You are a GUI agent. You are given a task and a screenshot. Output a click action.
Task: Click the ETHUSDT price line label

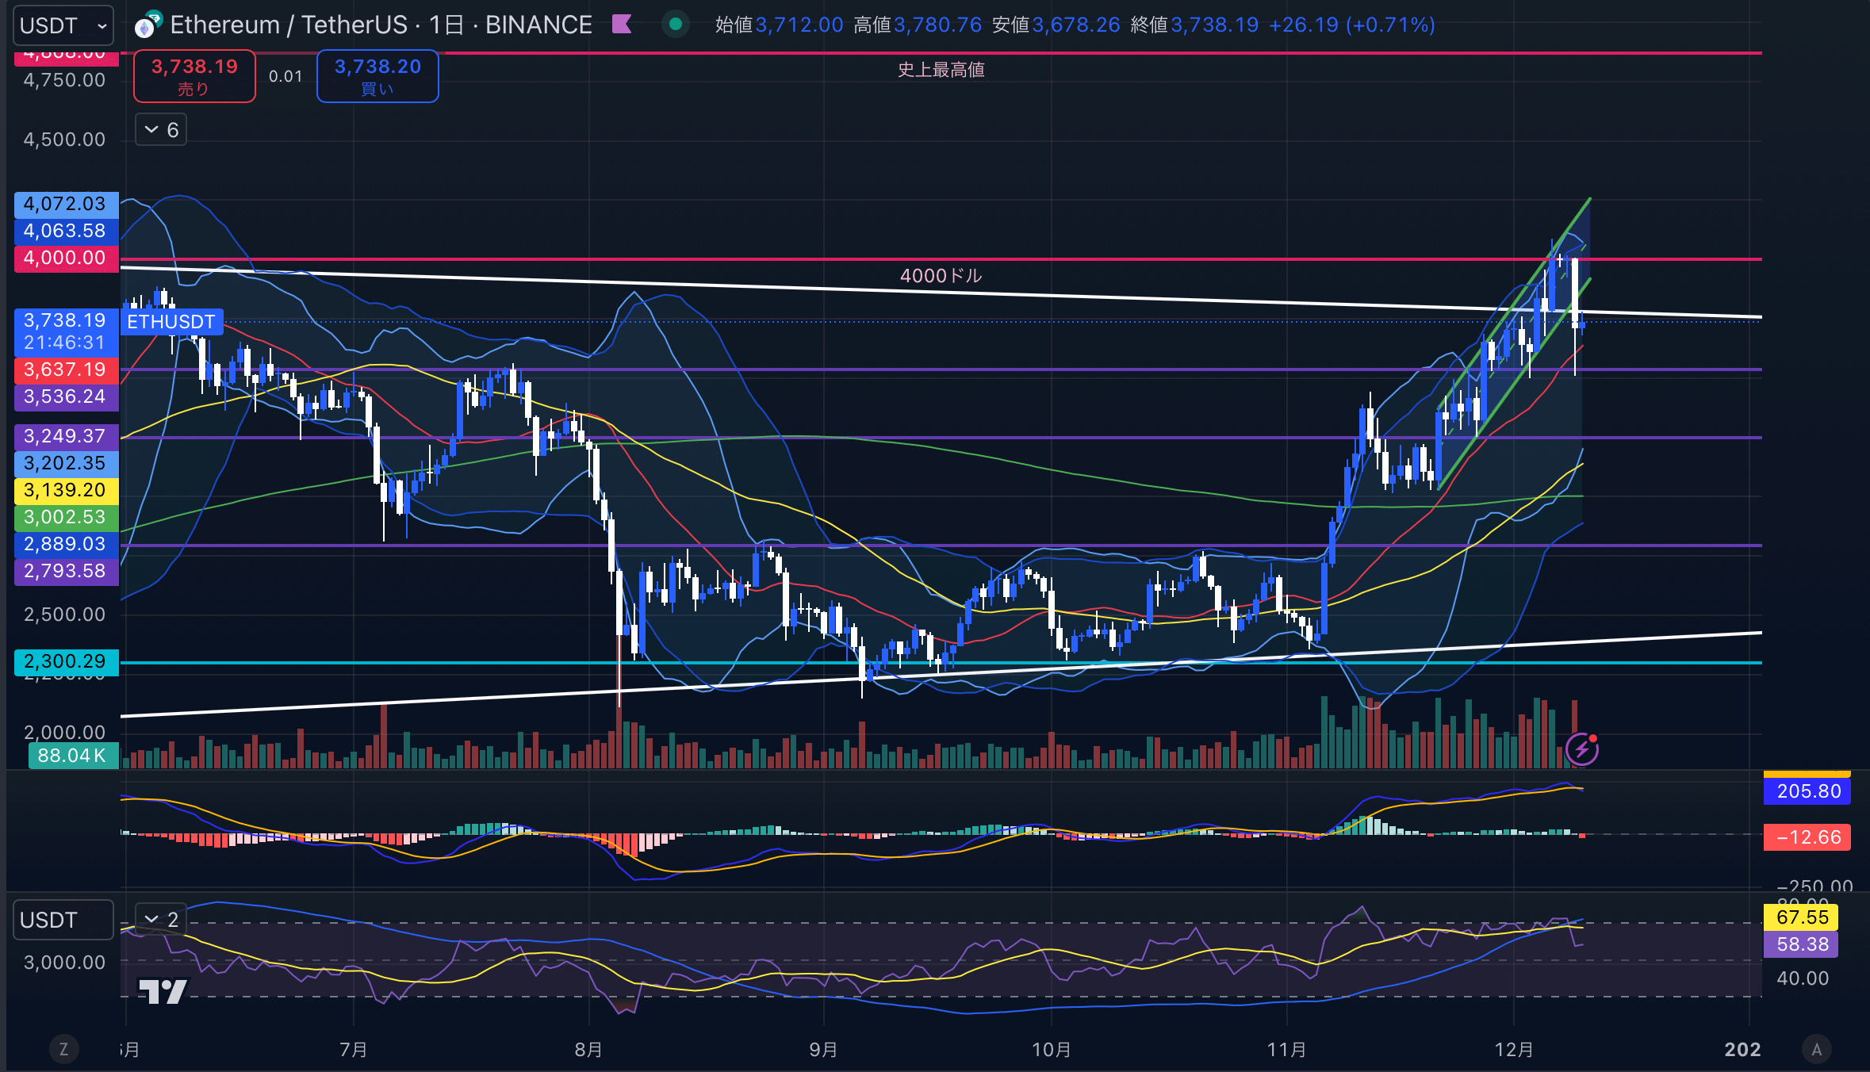tap(171, 322)
